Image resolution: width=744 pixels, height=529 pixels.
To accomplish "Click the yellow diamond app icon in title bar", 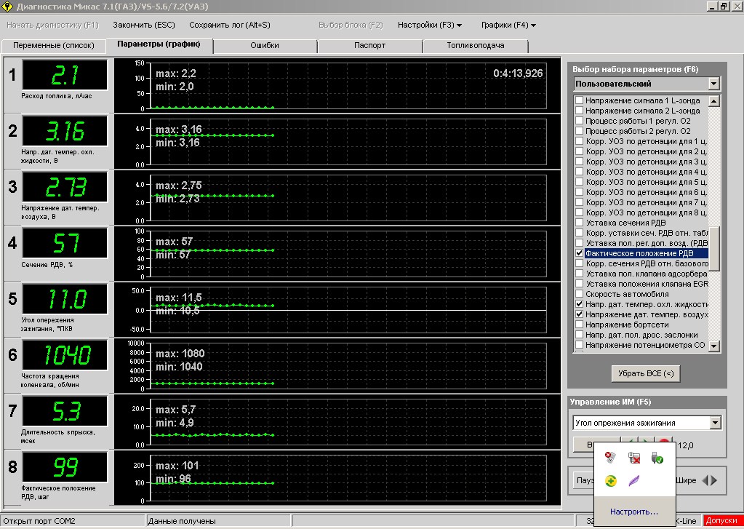I will click(x=7, y=7).
